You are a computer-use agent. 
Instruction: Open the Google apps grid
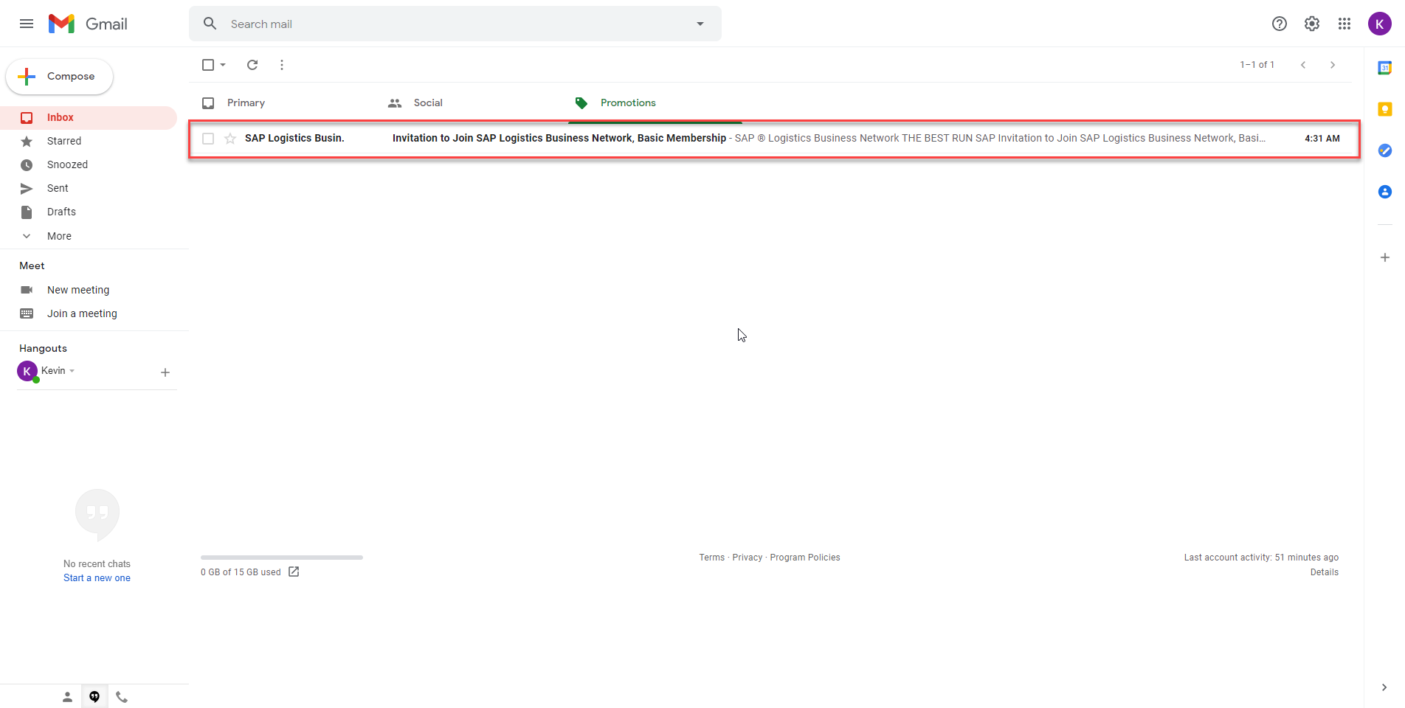[x=1344, y=24]
